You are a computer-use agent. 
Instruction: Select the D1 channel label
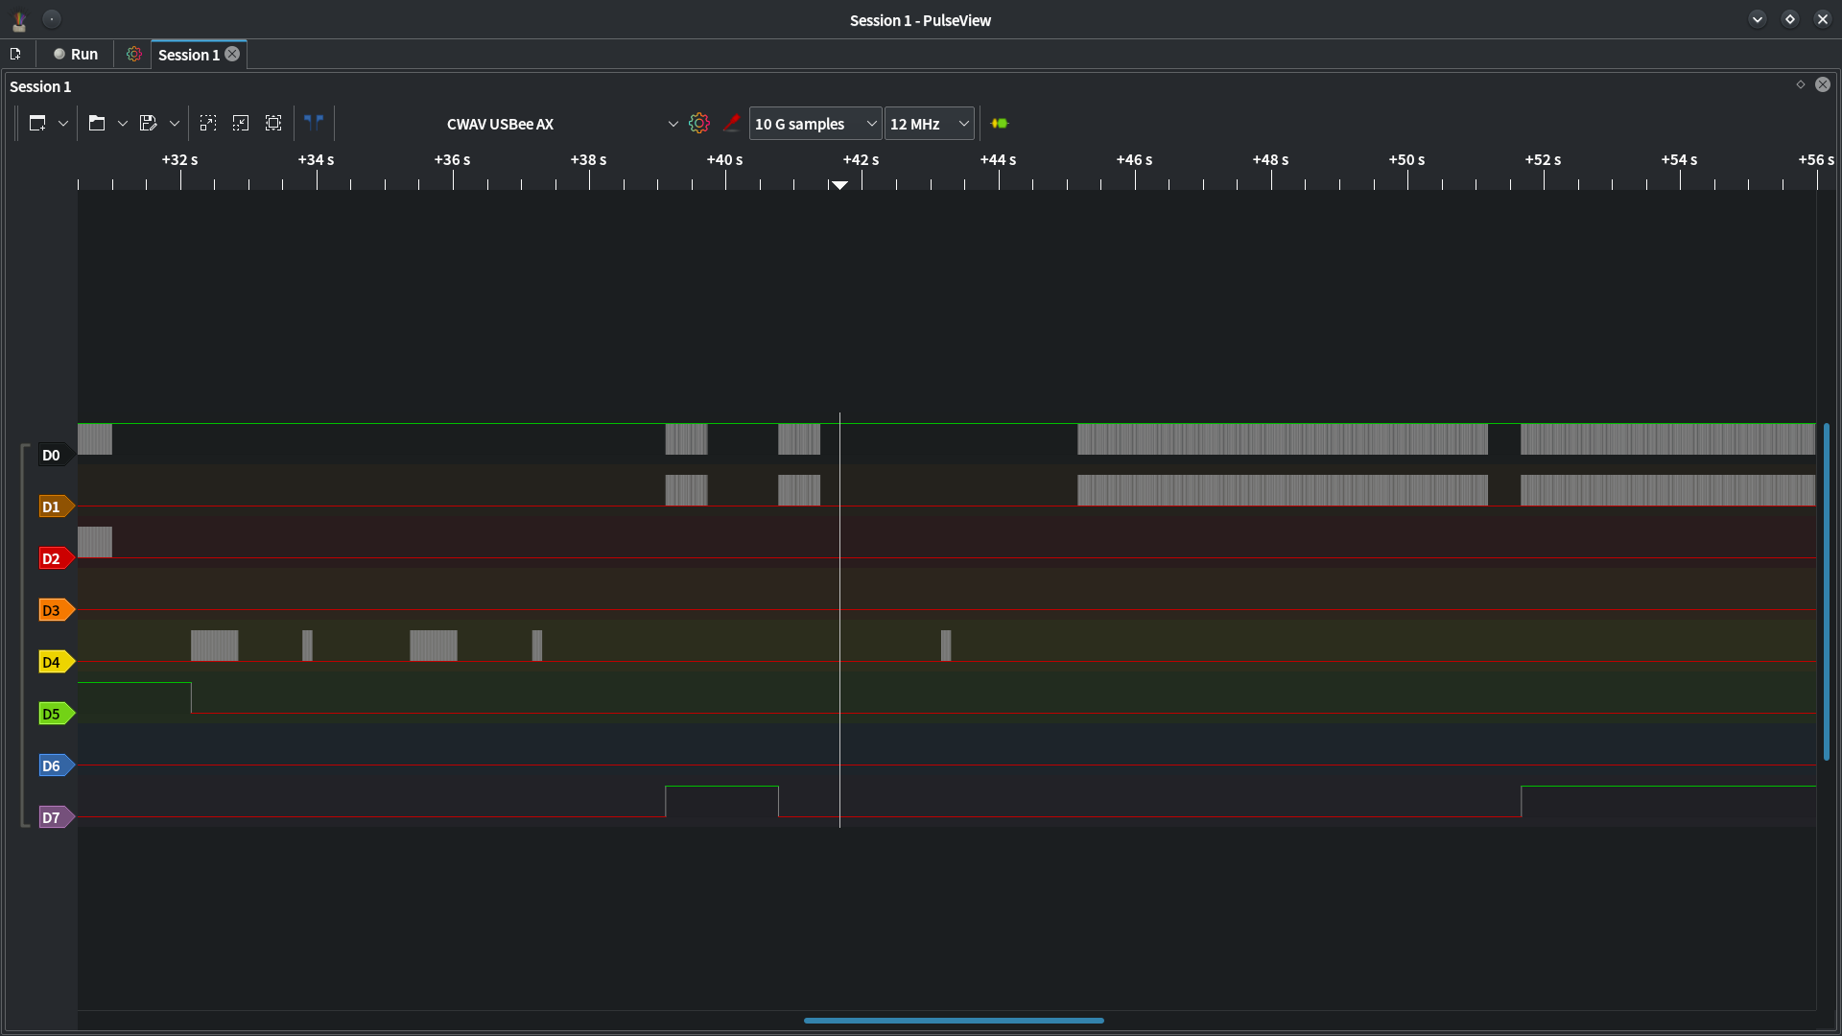[x=56, y=507]
